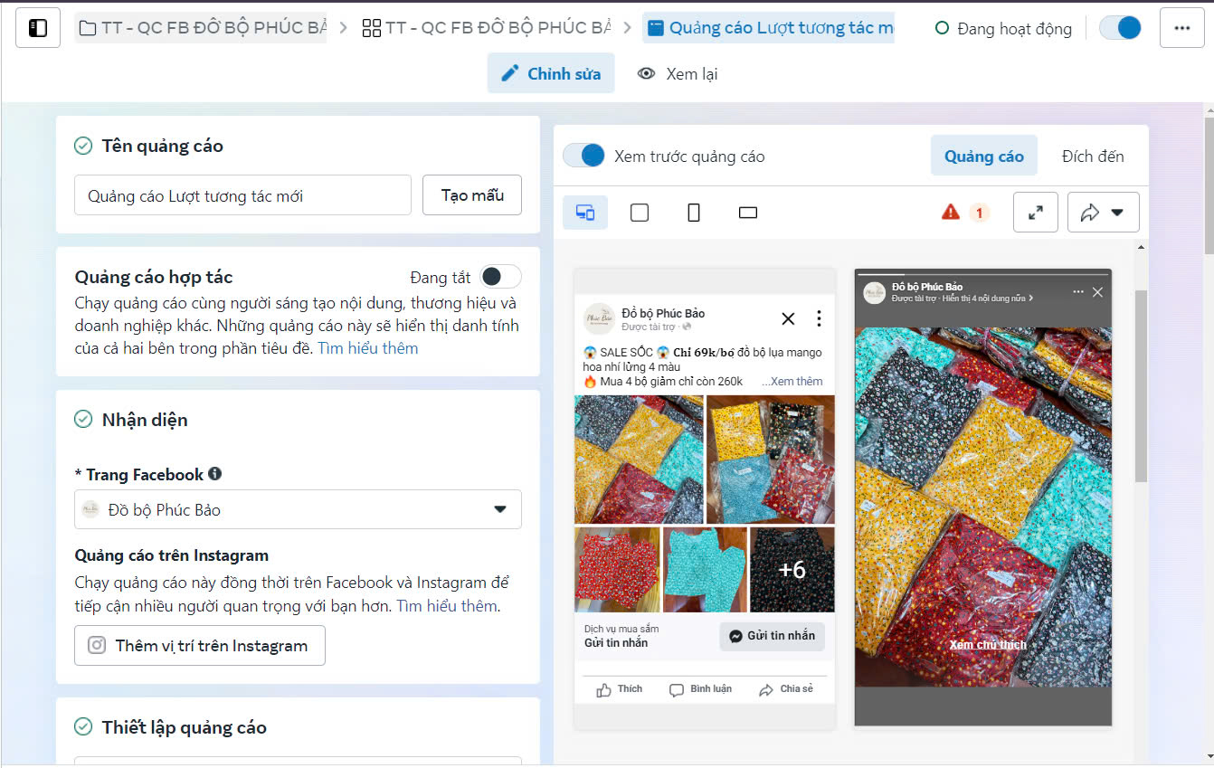The height and width of the screenshot is (768, 1214).
Task: Select the all-placements preview icon
Action: pos(585,213)
